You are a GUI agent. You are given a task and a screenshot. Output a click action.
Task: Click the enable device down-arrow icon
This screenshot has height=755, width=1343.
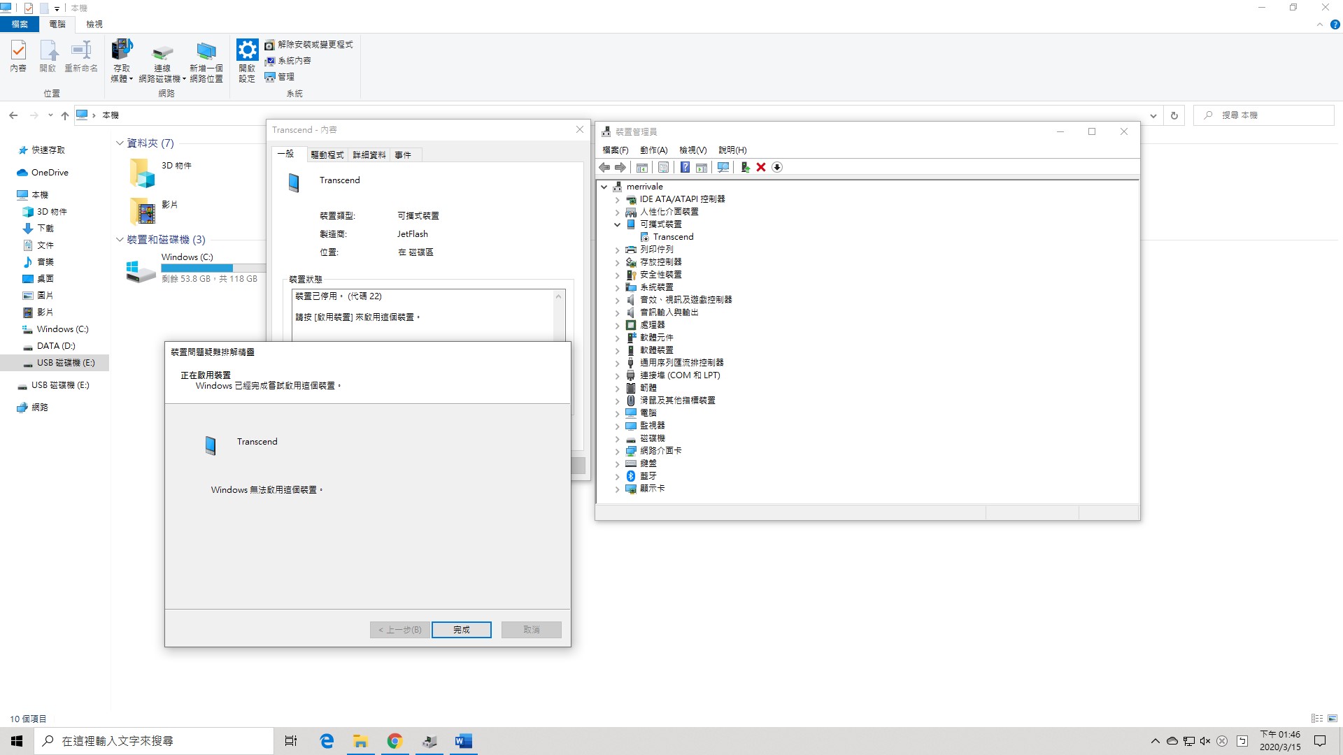pos(777,167)
